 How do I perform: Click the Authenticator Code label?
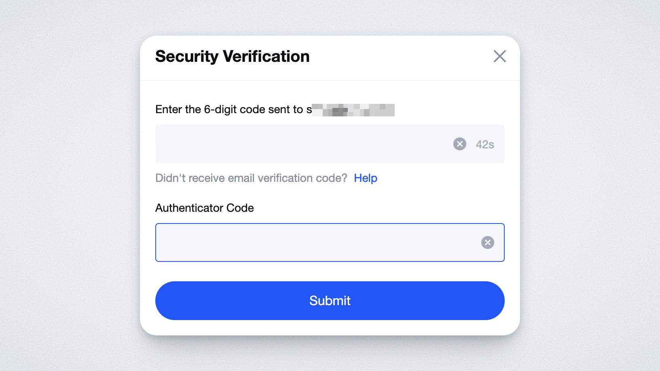click(x=205, y=208)
